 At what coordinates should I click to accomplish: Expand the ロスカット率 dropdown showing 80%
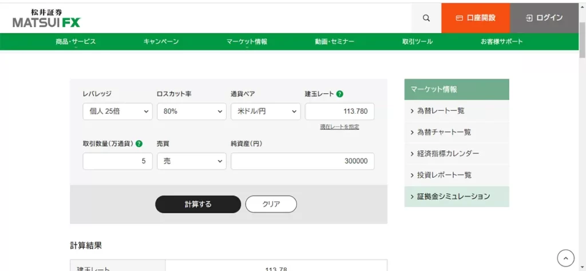[191, 111]
